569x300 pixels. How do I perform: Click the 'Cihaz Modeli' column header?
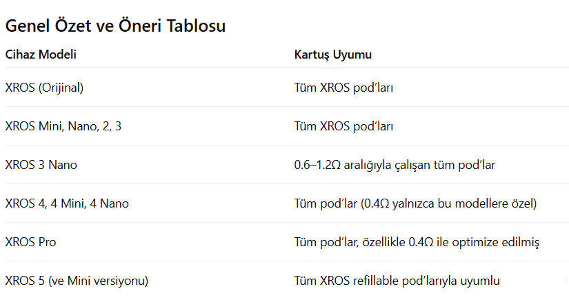click(x=40, y=54)
